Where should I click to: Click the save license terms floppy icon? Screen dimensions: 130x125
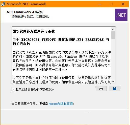coord(115,89)
